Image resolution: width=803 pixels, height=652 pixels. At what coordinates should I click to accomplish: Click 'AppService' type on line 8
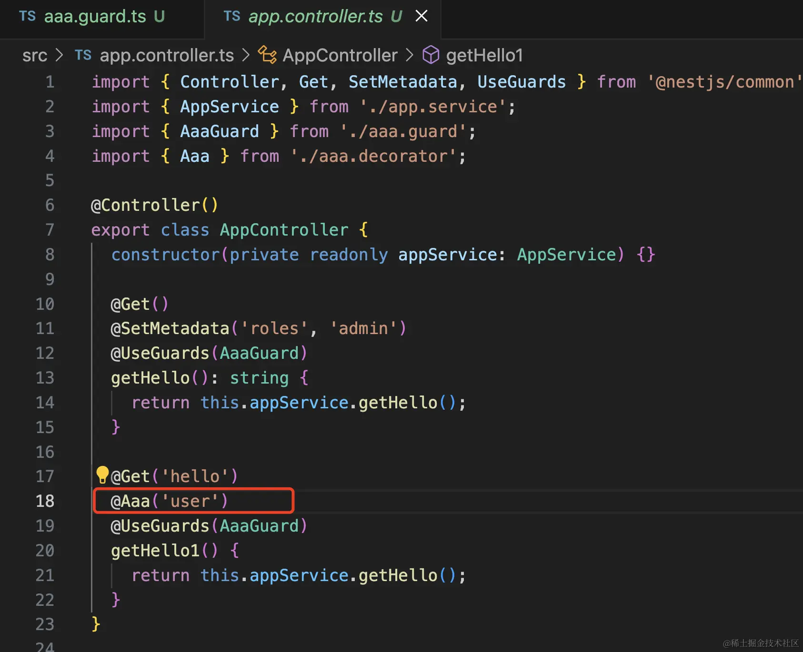tap(566, 255)
